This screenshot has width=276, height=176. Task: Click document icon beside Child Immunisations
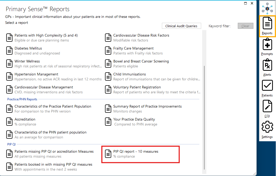[x=108, y=77]
